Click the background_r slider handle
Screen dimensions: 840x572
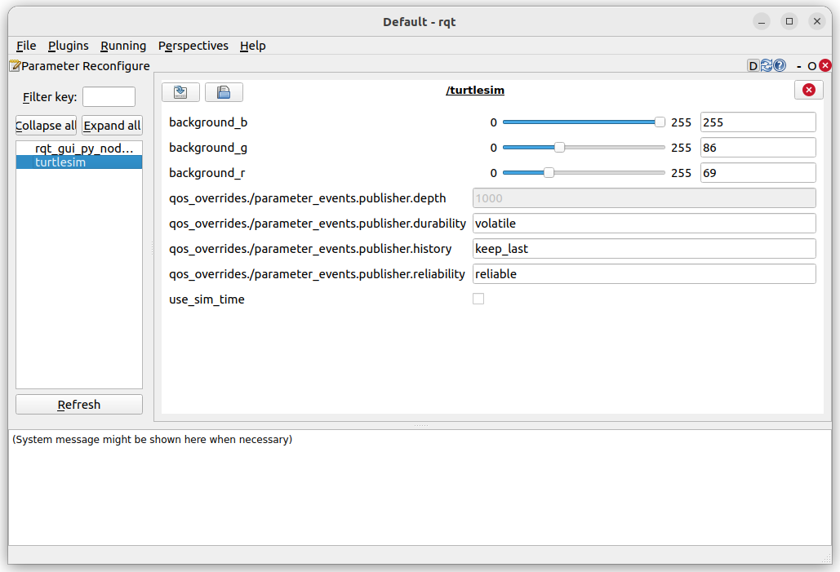(549, 172)
